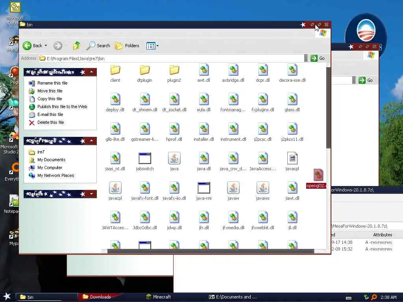Select the client folder
The width and height of the screenshot is (403, 302).
tap(115, 74)
